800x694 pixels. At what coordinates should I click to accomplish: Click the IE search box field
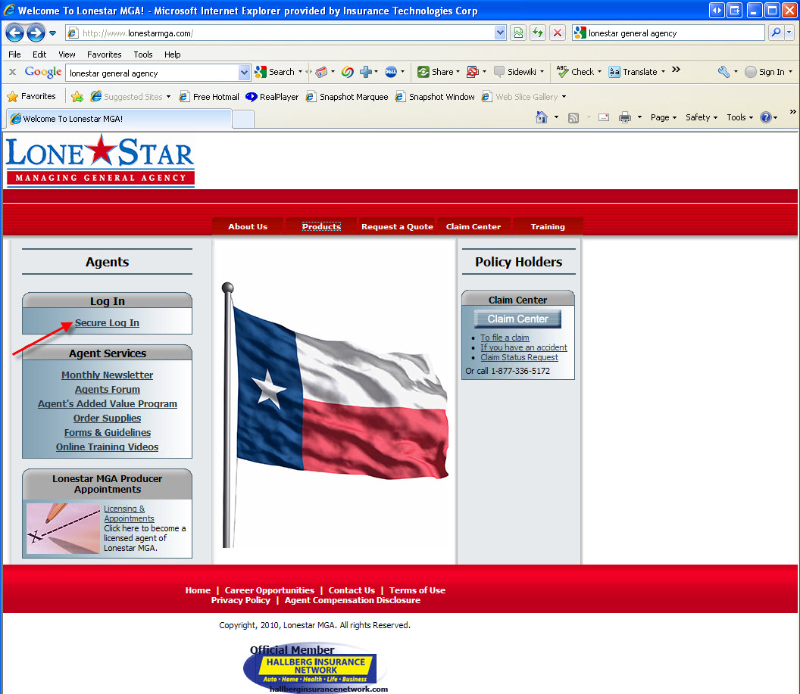[x=668, y=33]
